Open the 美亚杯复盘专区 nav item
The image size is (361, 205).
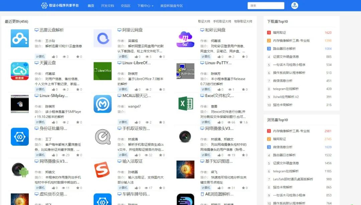coord(171,6)
